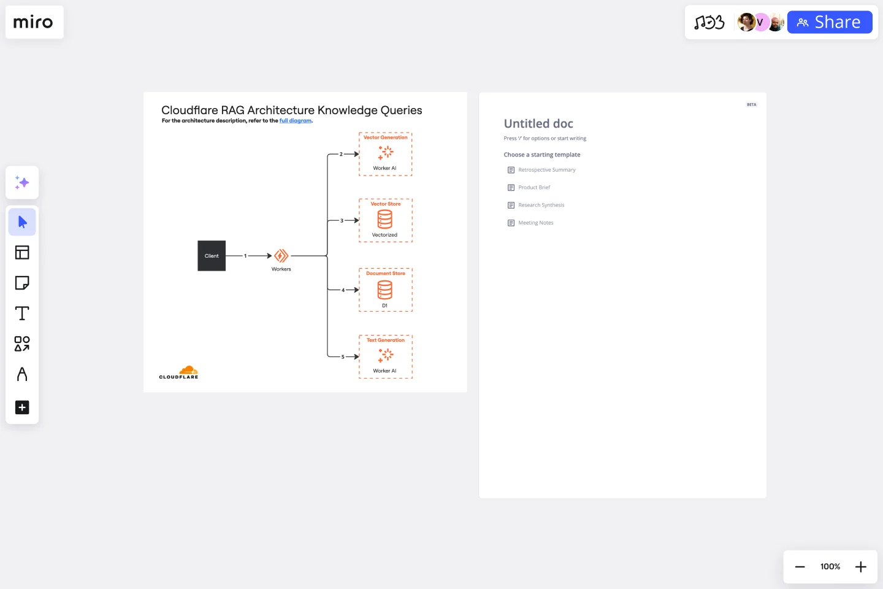Viewport: 883px width, 589px height.
Task: Select the Client box in diagram
Action: (x=212, y=256)
